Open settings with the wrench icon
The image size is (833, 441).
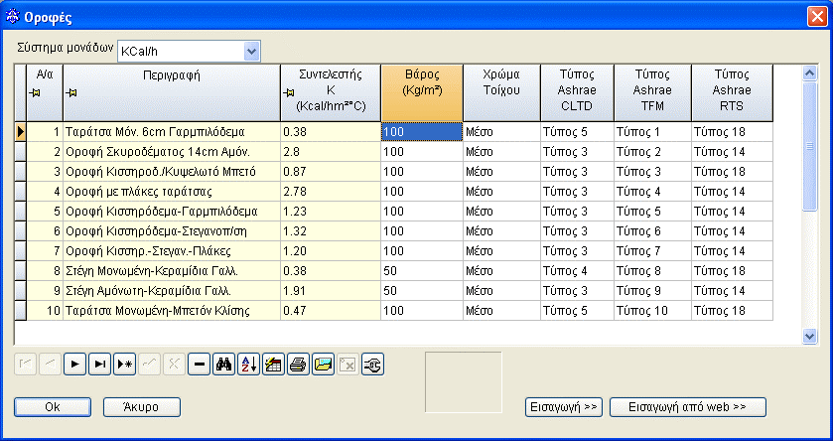373,365
